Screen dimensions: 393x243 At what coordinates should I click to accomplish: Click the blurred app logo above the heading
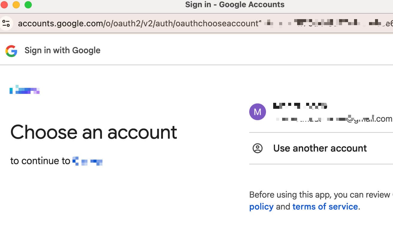point(25,90)
